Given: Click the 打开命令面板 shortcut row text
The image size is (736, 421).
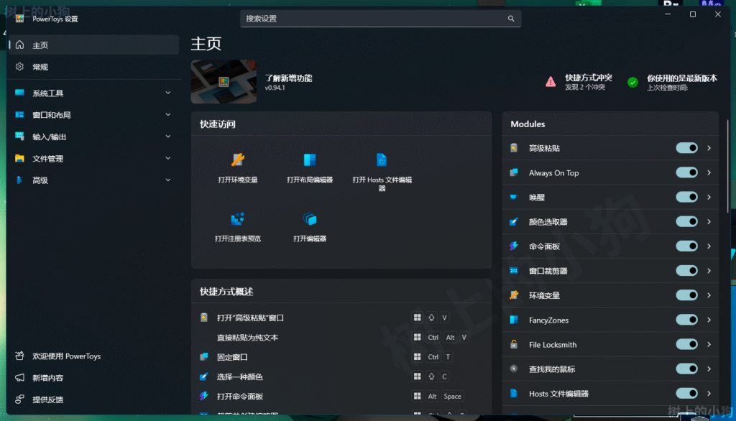Looking at the screenshot, I should coord(240,396).
